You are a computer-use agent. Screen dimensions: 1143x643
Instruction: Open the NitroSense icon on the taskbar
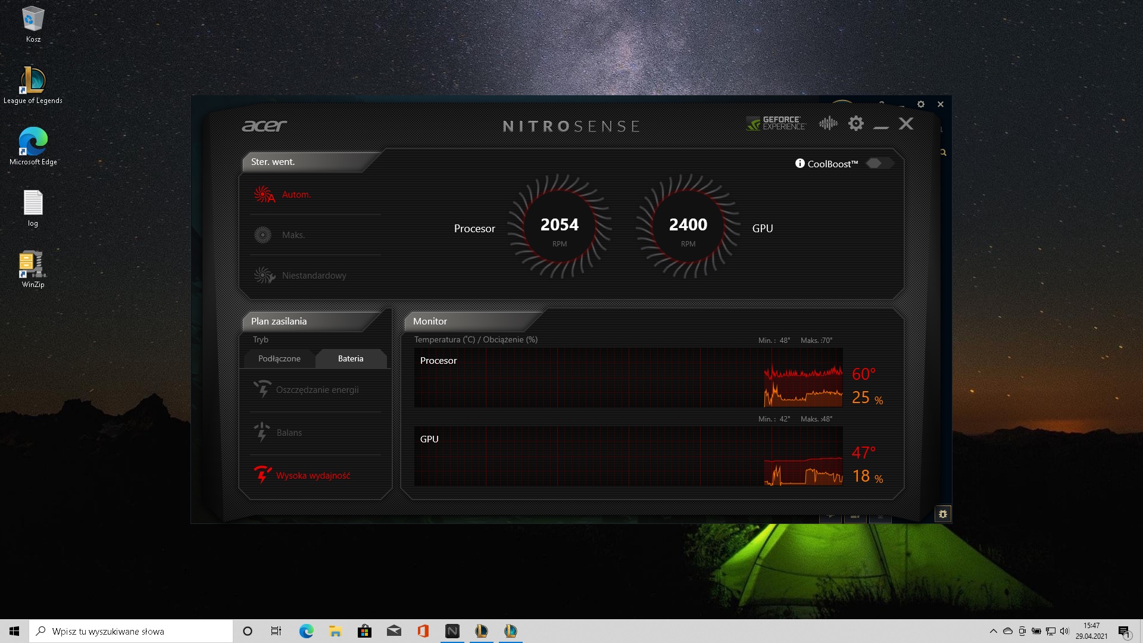click(x=452, y=631)
